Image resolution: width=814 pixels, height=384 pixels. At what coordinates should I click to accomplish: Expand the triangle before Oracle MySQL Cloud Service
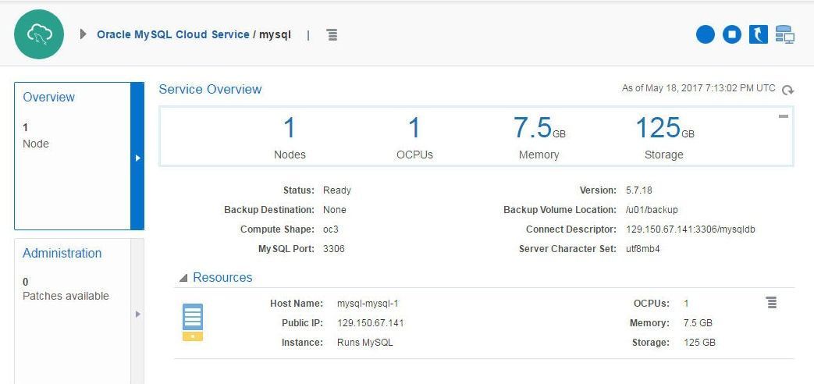click(83, 35)
